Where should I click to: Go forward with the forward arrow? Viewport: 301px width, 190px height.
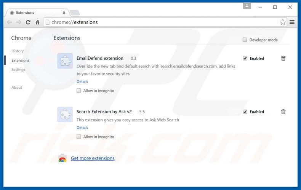19,22
